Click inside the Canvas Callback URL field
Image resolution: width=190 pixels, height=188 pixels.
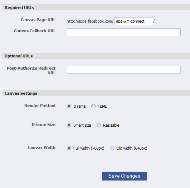[x=124, y=32]
